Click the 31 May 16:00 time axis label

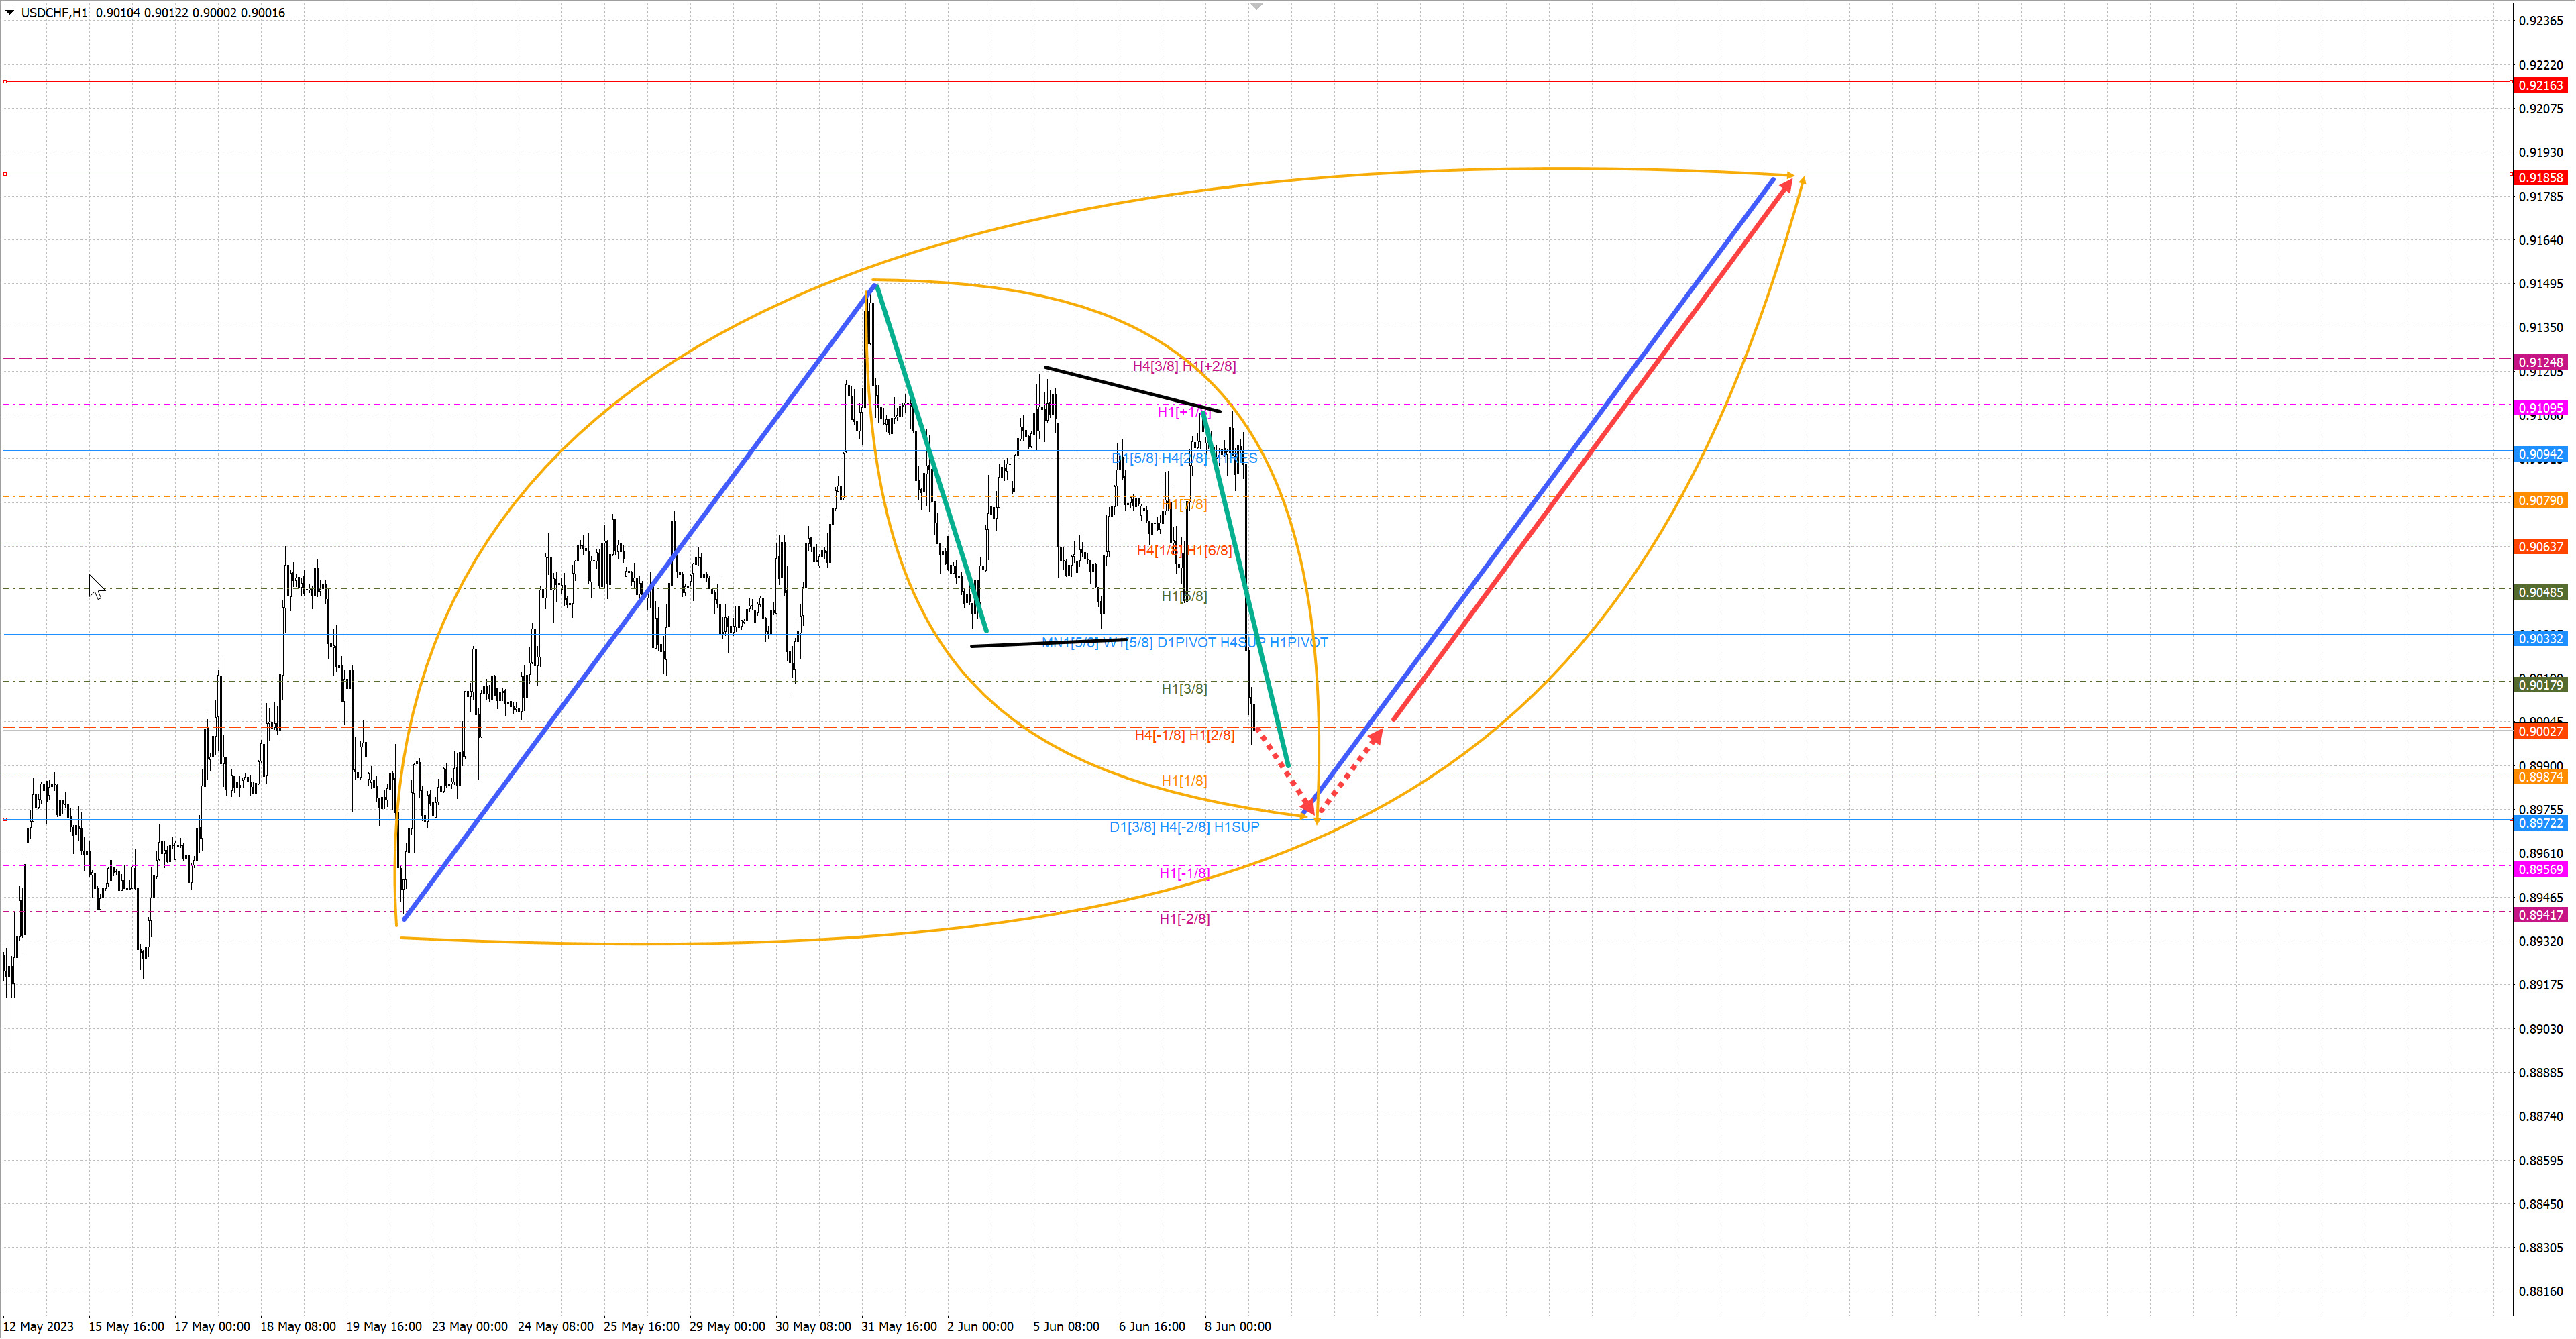(899, 1327)
